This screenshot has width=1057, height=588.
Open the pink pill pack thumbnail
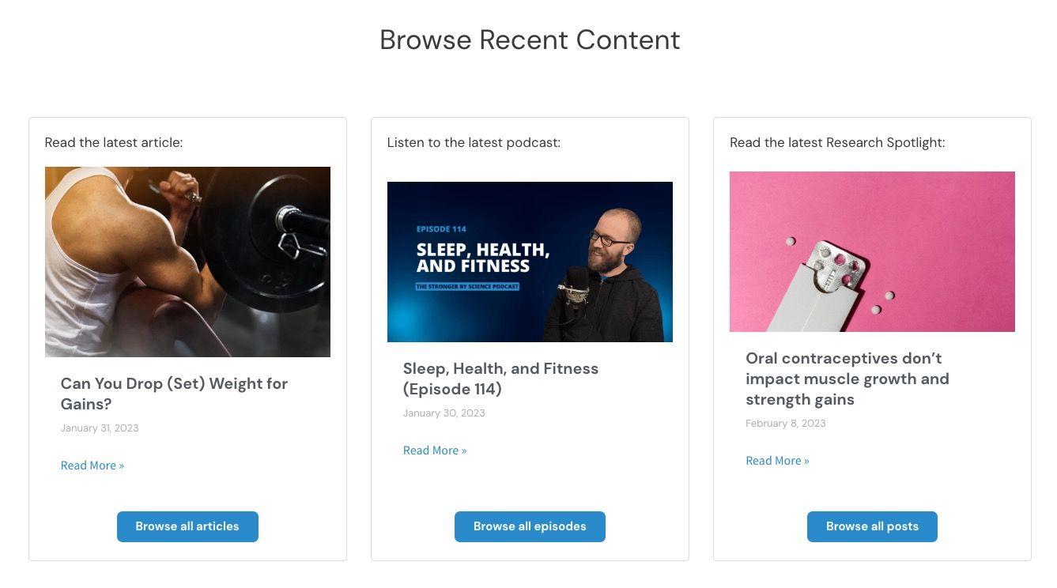pos(872,251)
